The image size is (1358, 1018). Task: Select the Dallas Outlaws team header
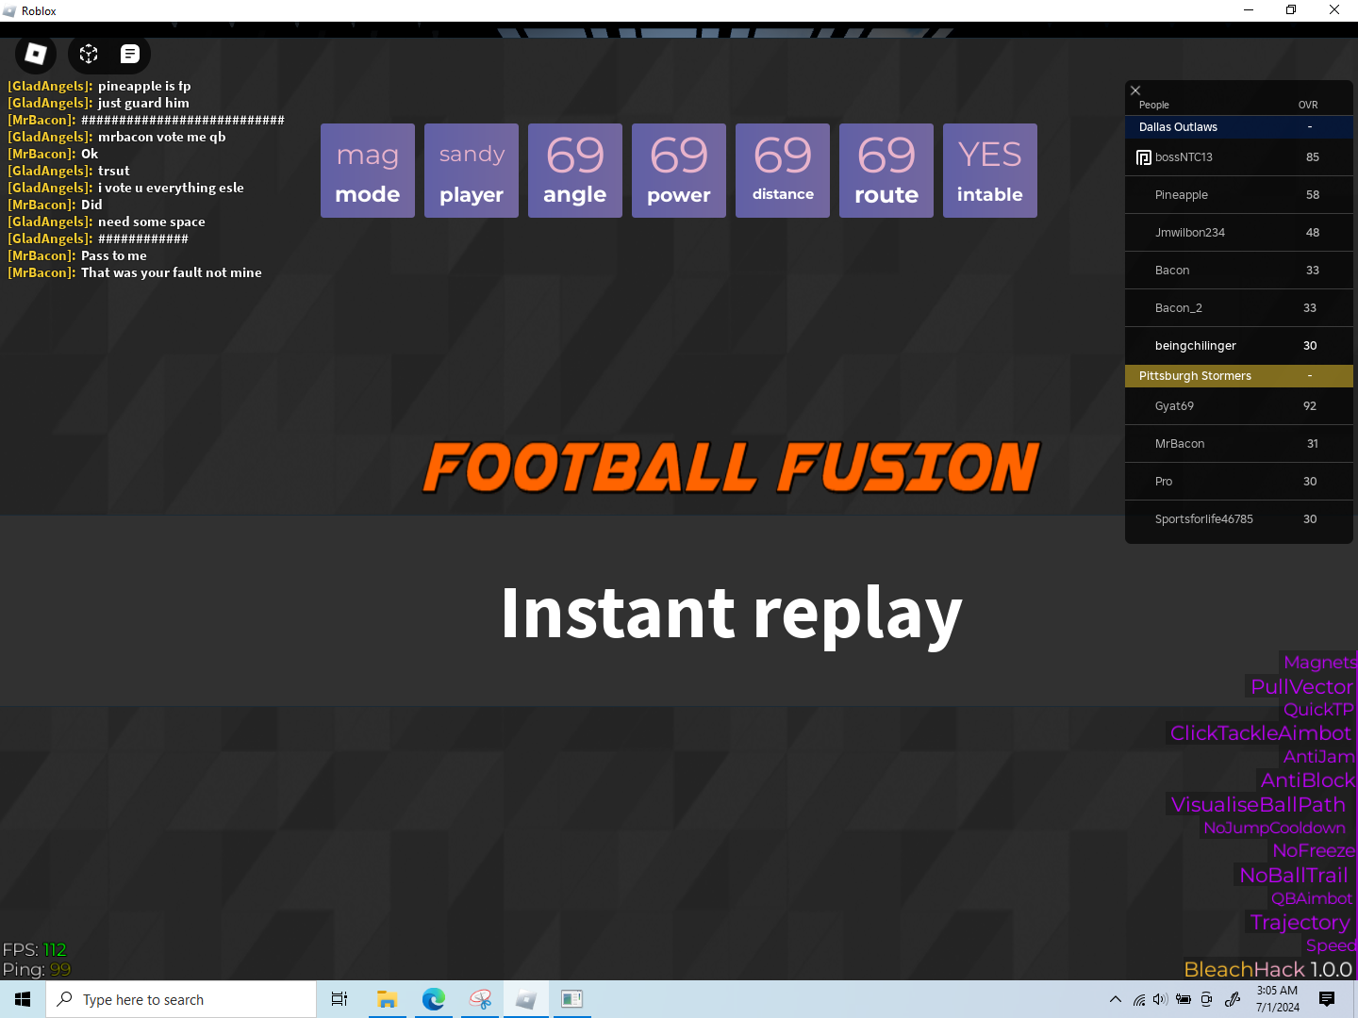[1239, 127]
